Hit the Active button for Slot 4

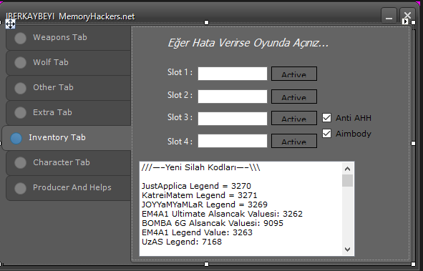294,141
